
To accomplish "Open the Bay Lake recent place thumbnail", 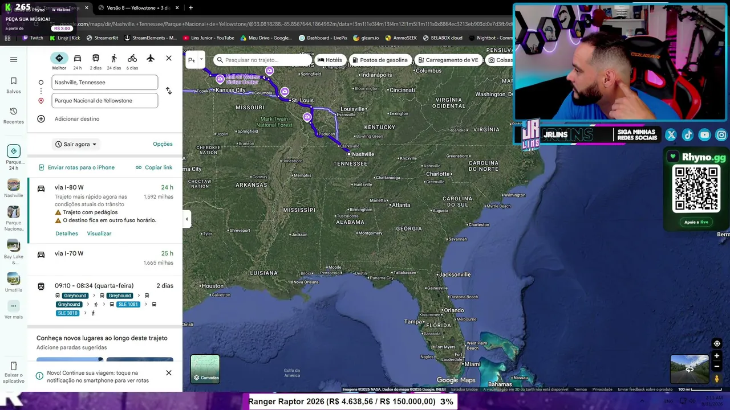I will (x=14, y=252).
